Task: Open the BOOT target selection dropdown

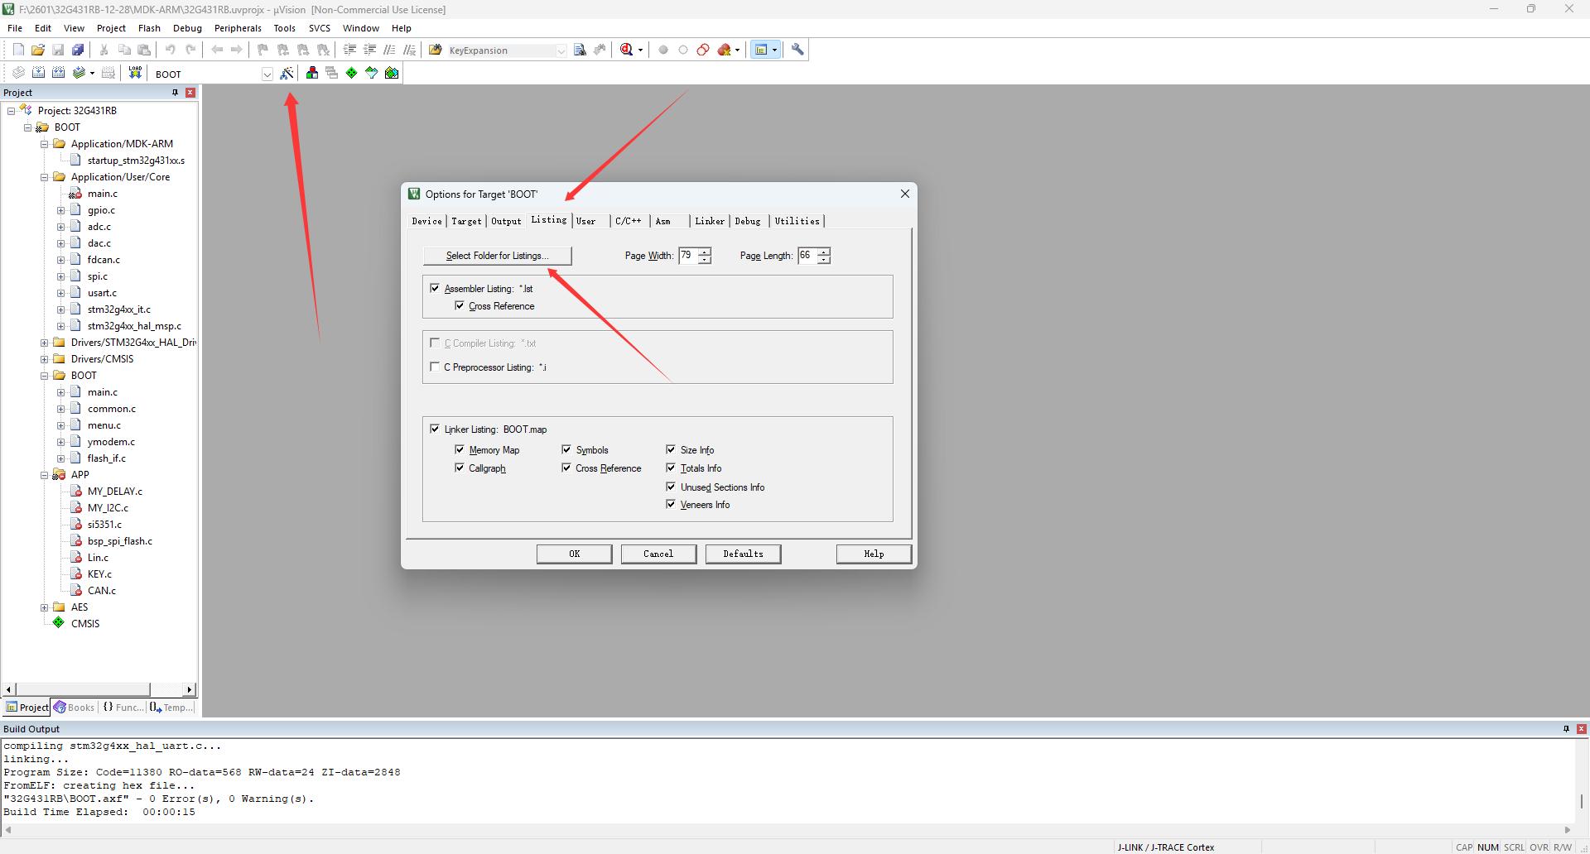Action: click(267, 74)
